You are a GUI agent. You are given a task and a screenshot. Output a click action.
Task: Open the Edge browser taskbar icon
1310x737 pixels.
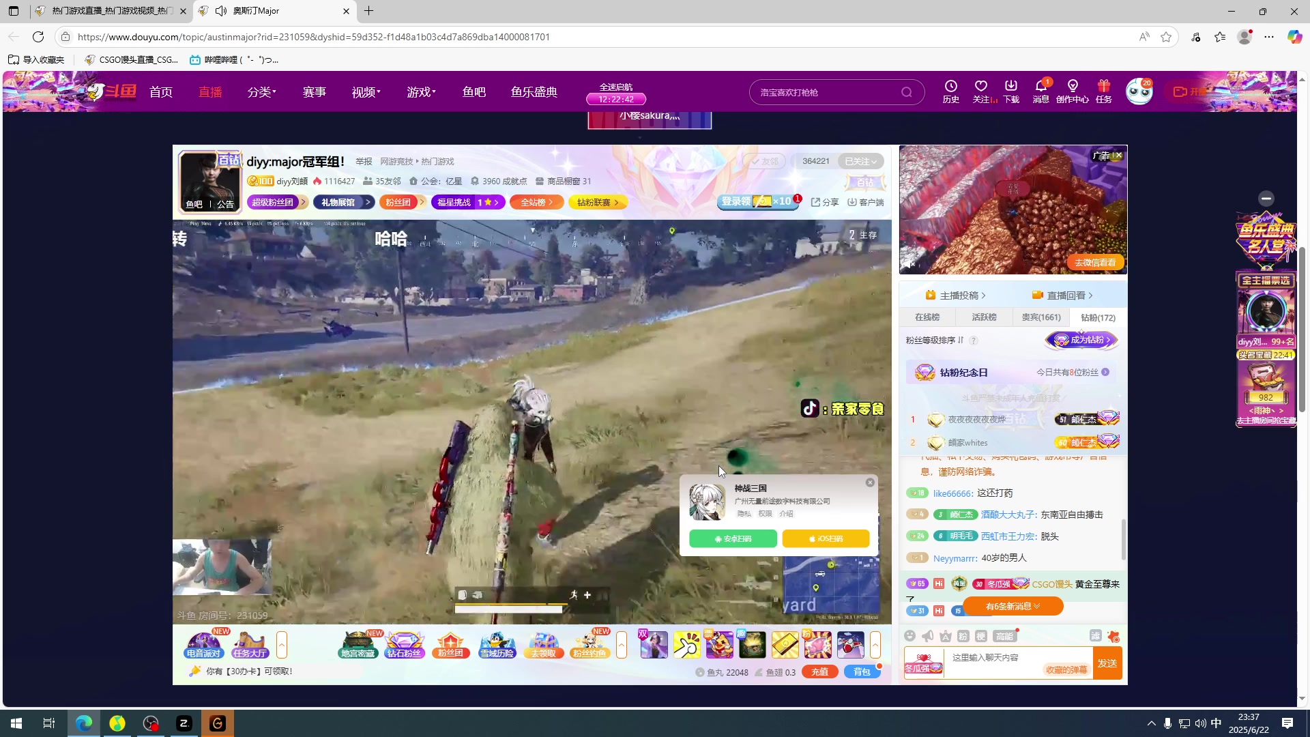(x=84, y=723)
